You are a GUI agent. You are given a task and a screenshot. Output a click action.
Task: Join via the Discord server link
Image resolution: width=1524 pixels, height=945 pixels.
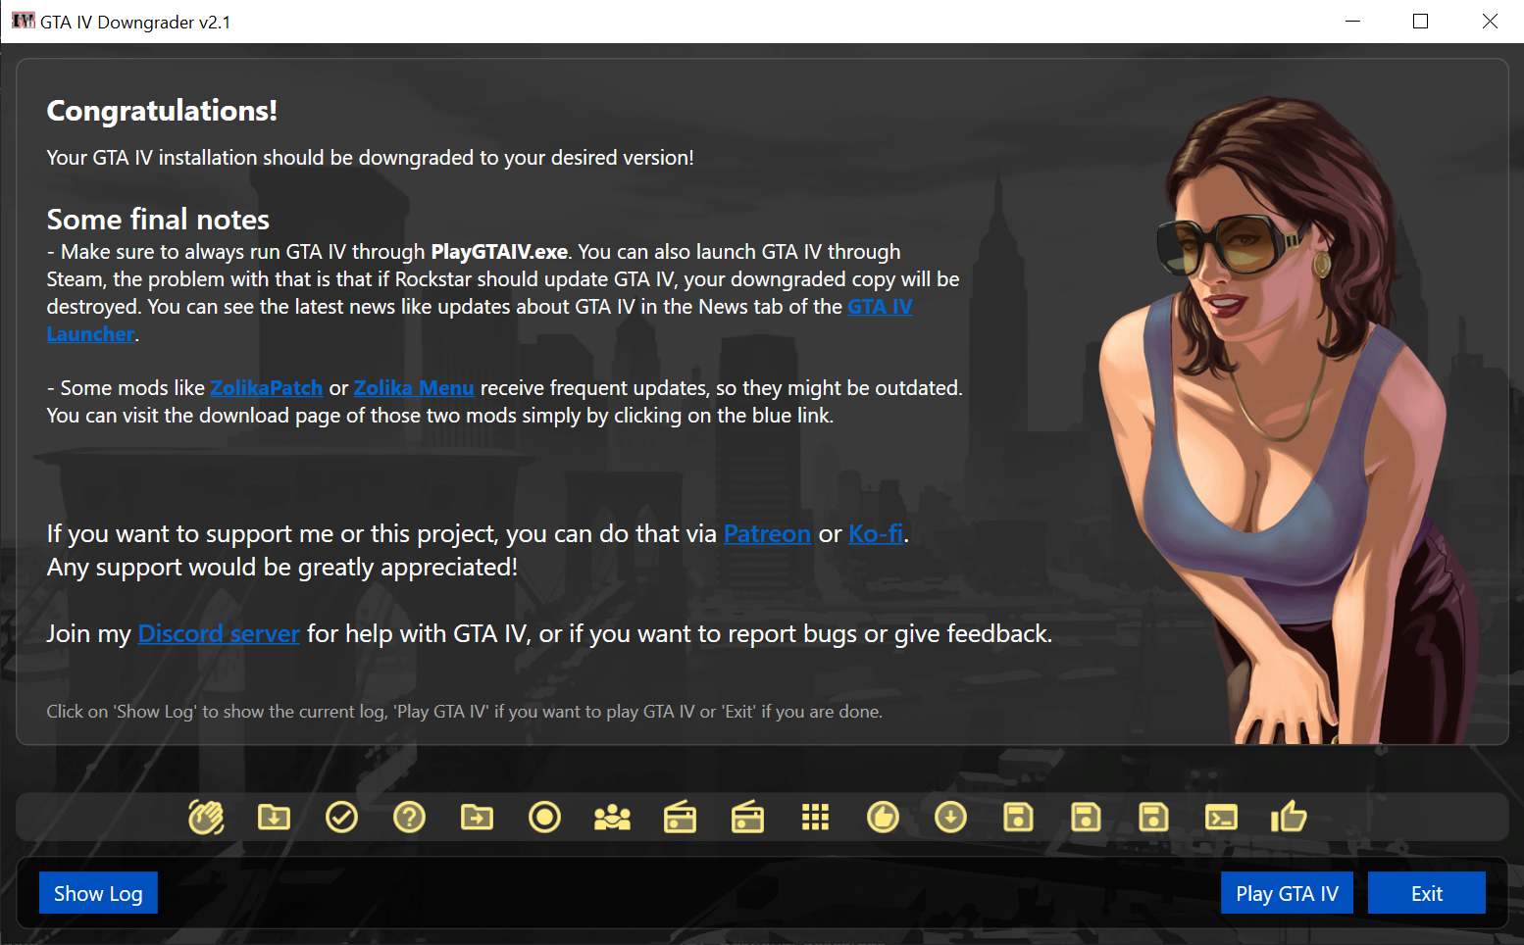(x=219, y=634)
